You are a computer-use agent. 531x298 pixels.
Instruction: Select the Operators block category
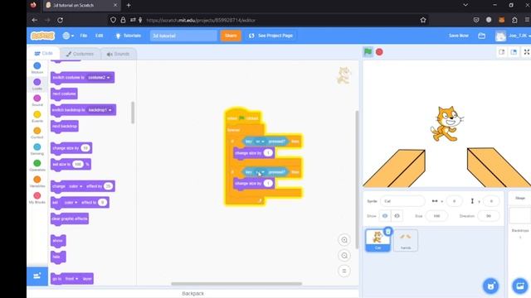(37, 166)
